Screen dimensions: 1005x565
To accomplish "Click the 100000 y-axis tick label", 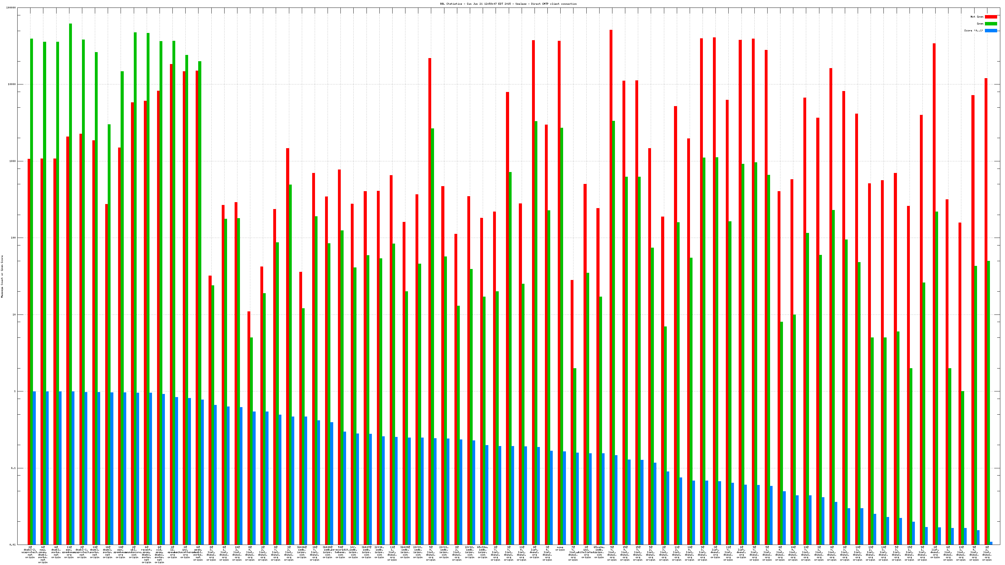I will click(11, 8).
